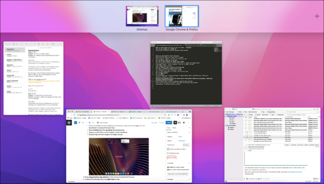
Task: Toggle the Unread filter in Thunderbird
Action: [251, 115]
